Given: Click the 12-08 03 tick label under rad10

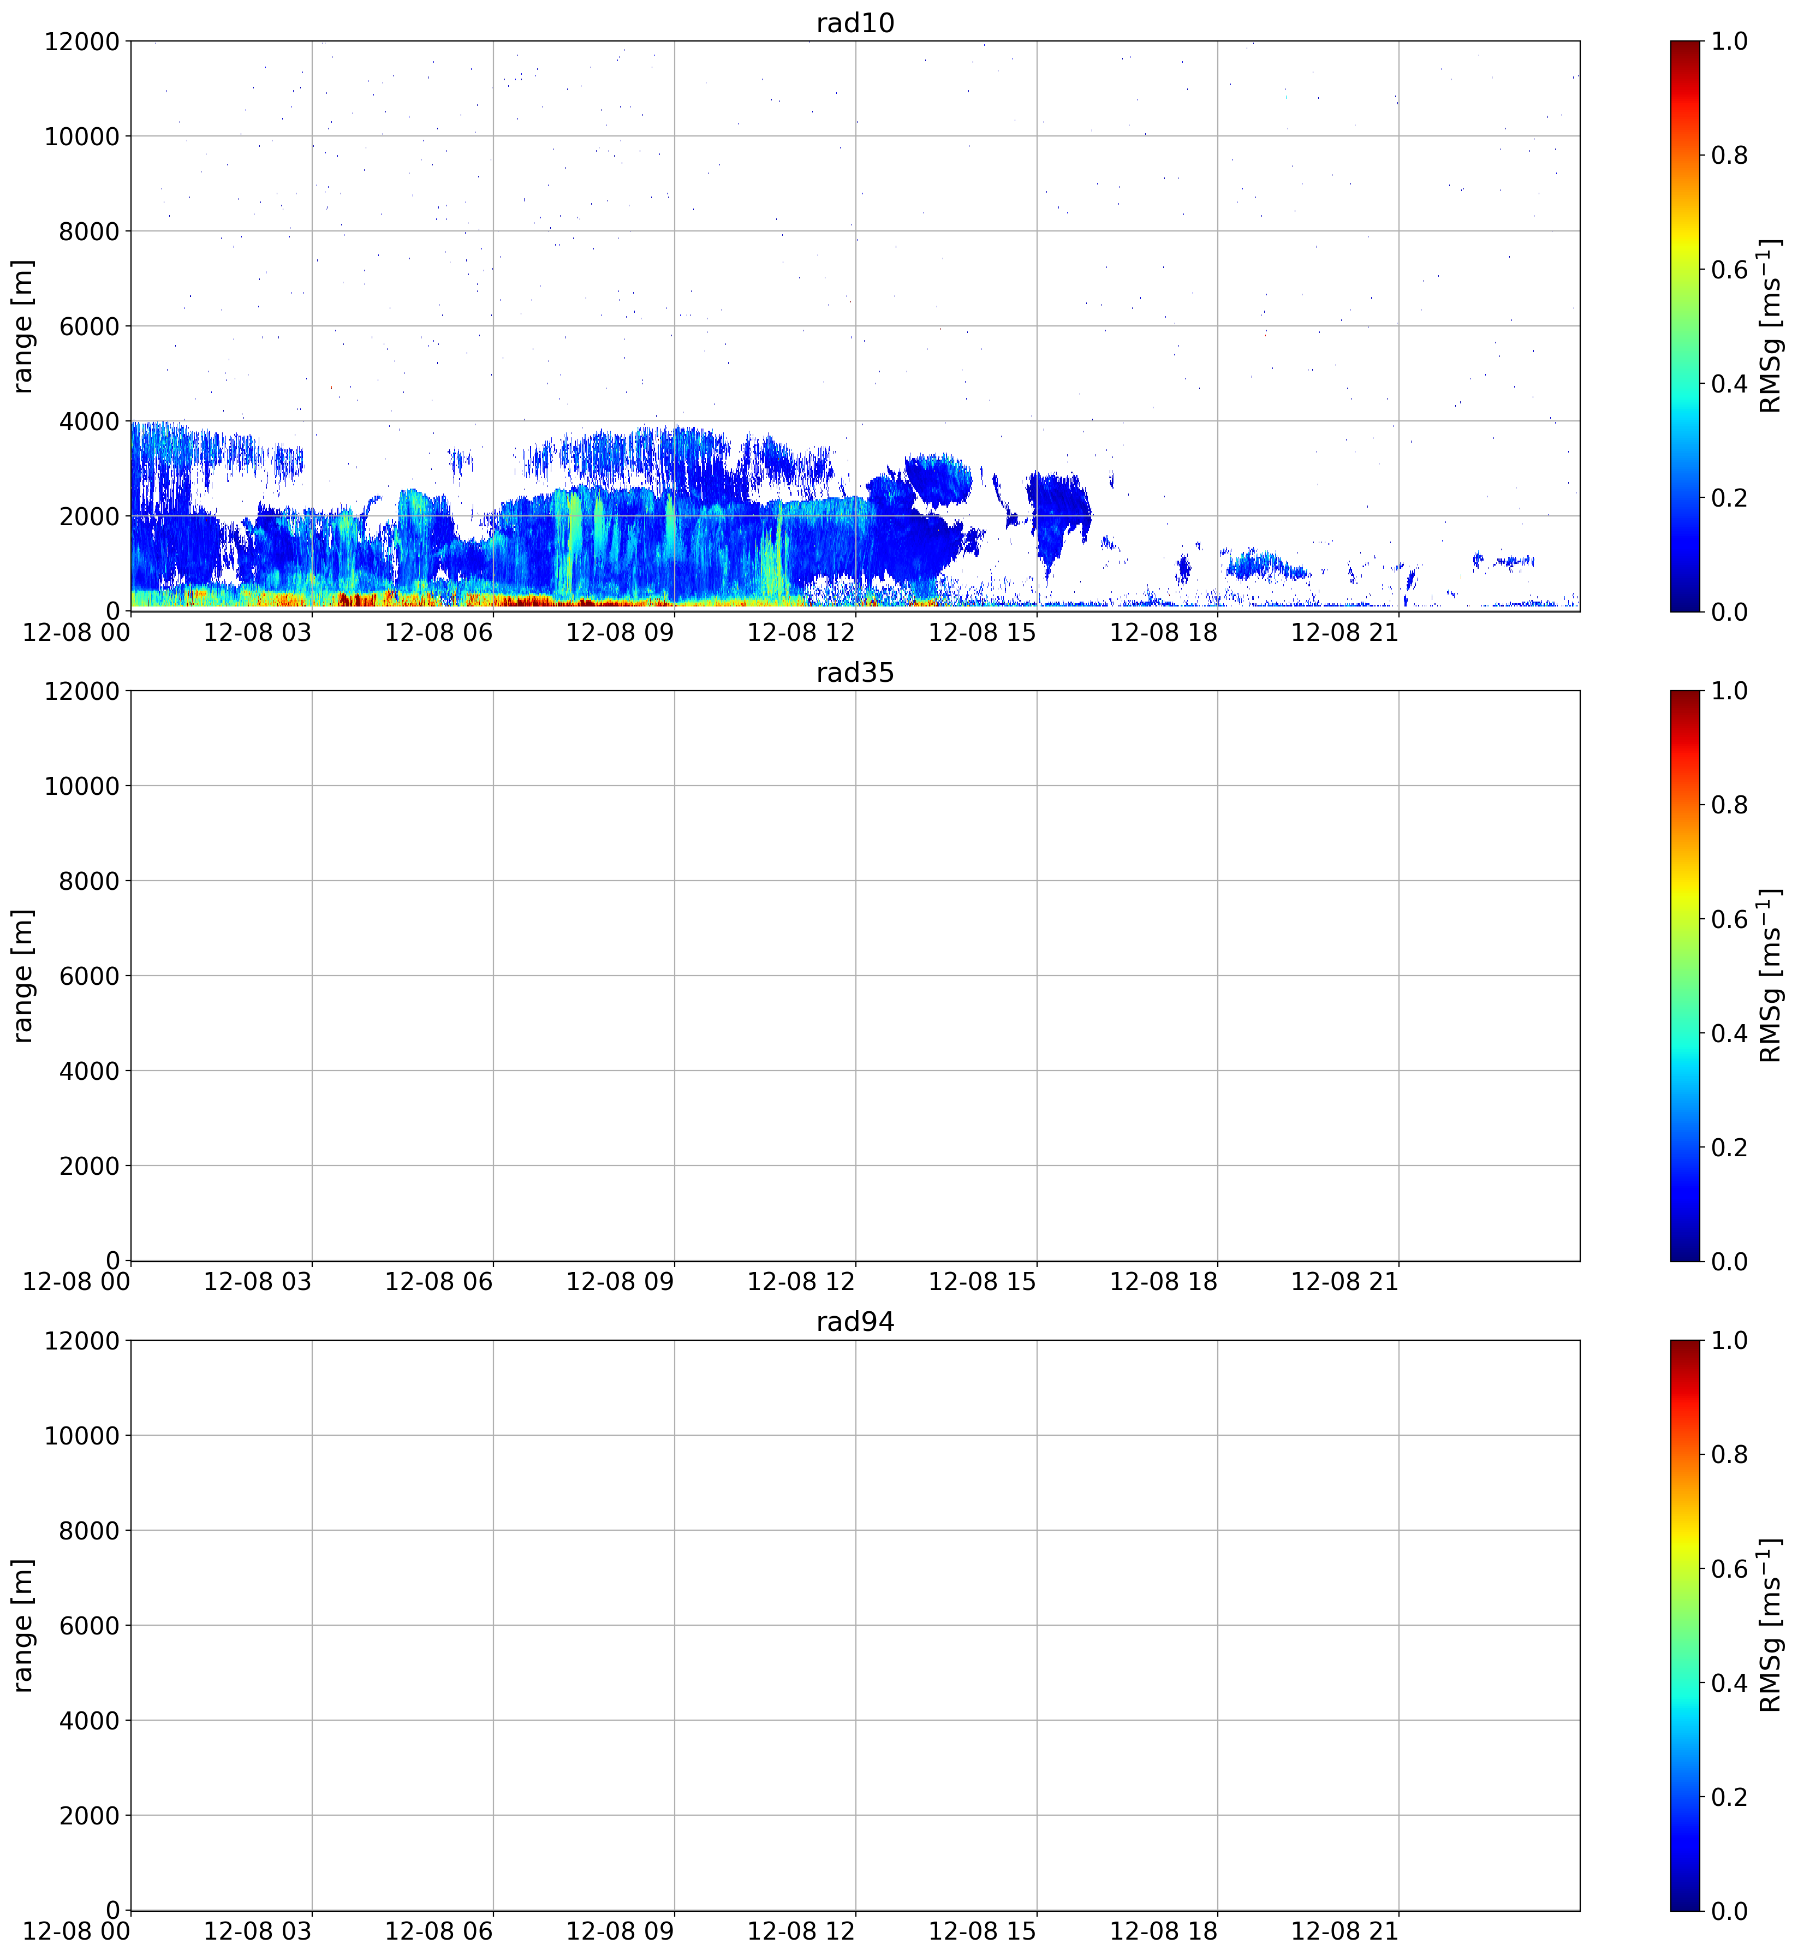Looking at the screenshot, I should (258, 633).
